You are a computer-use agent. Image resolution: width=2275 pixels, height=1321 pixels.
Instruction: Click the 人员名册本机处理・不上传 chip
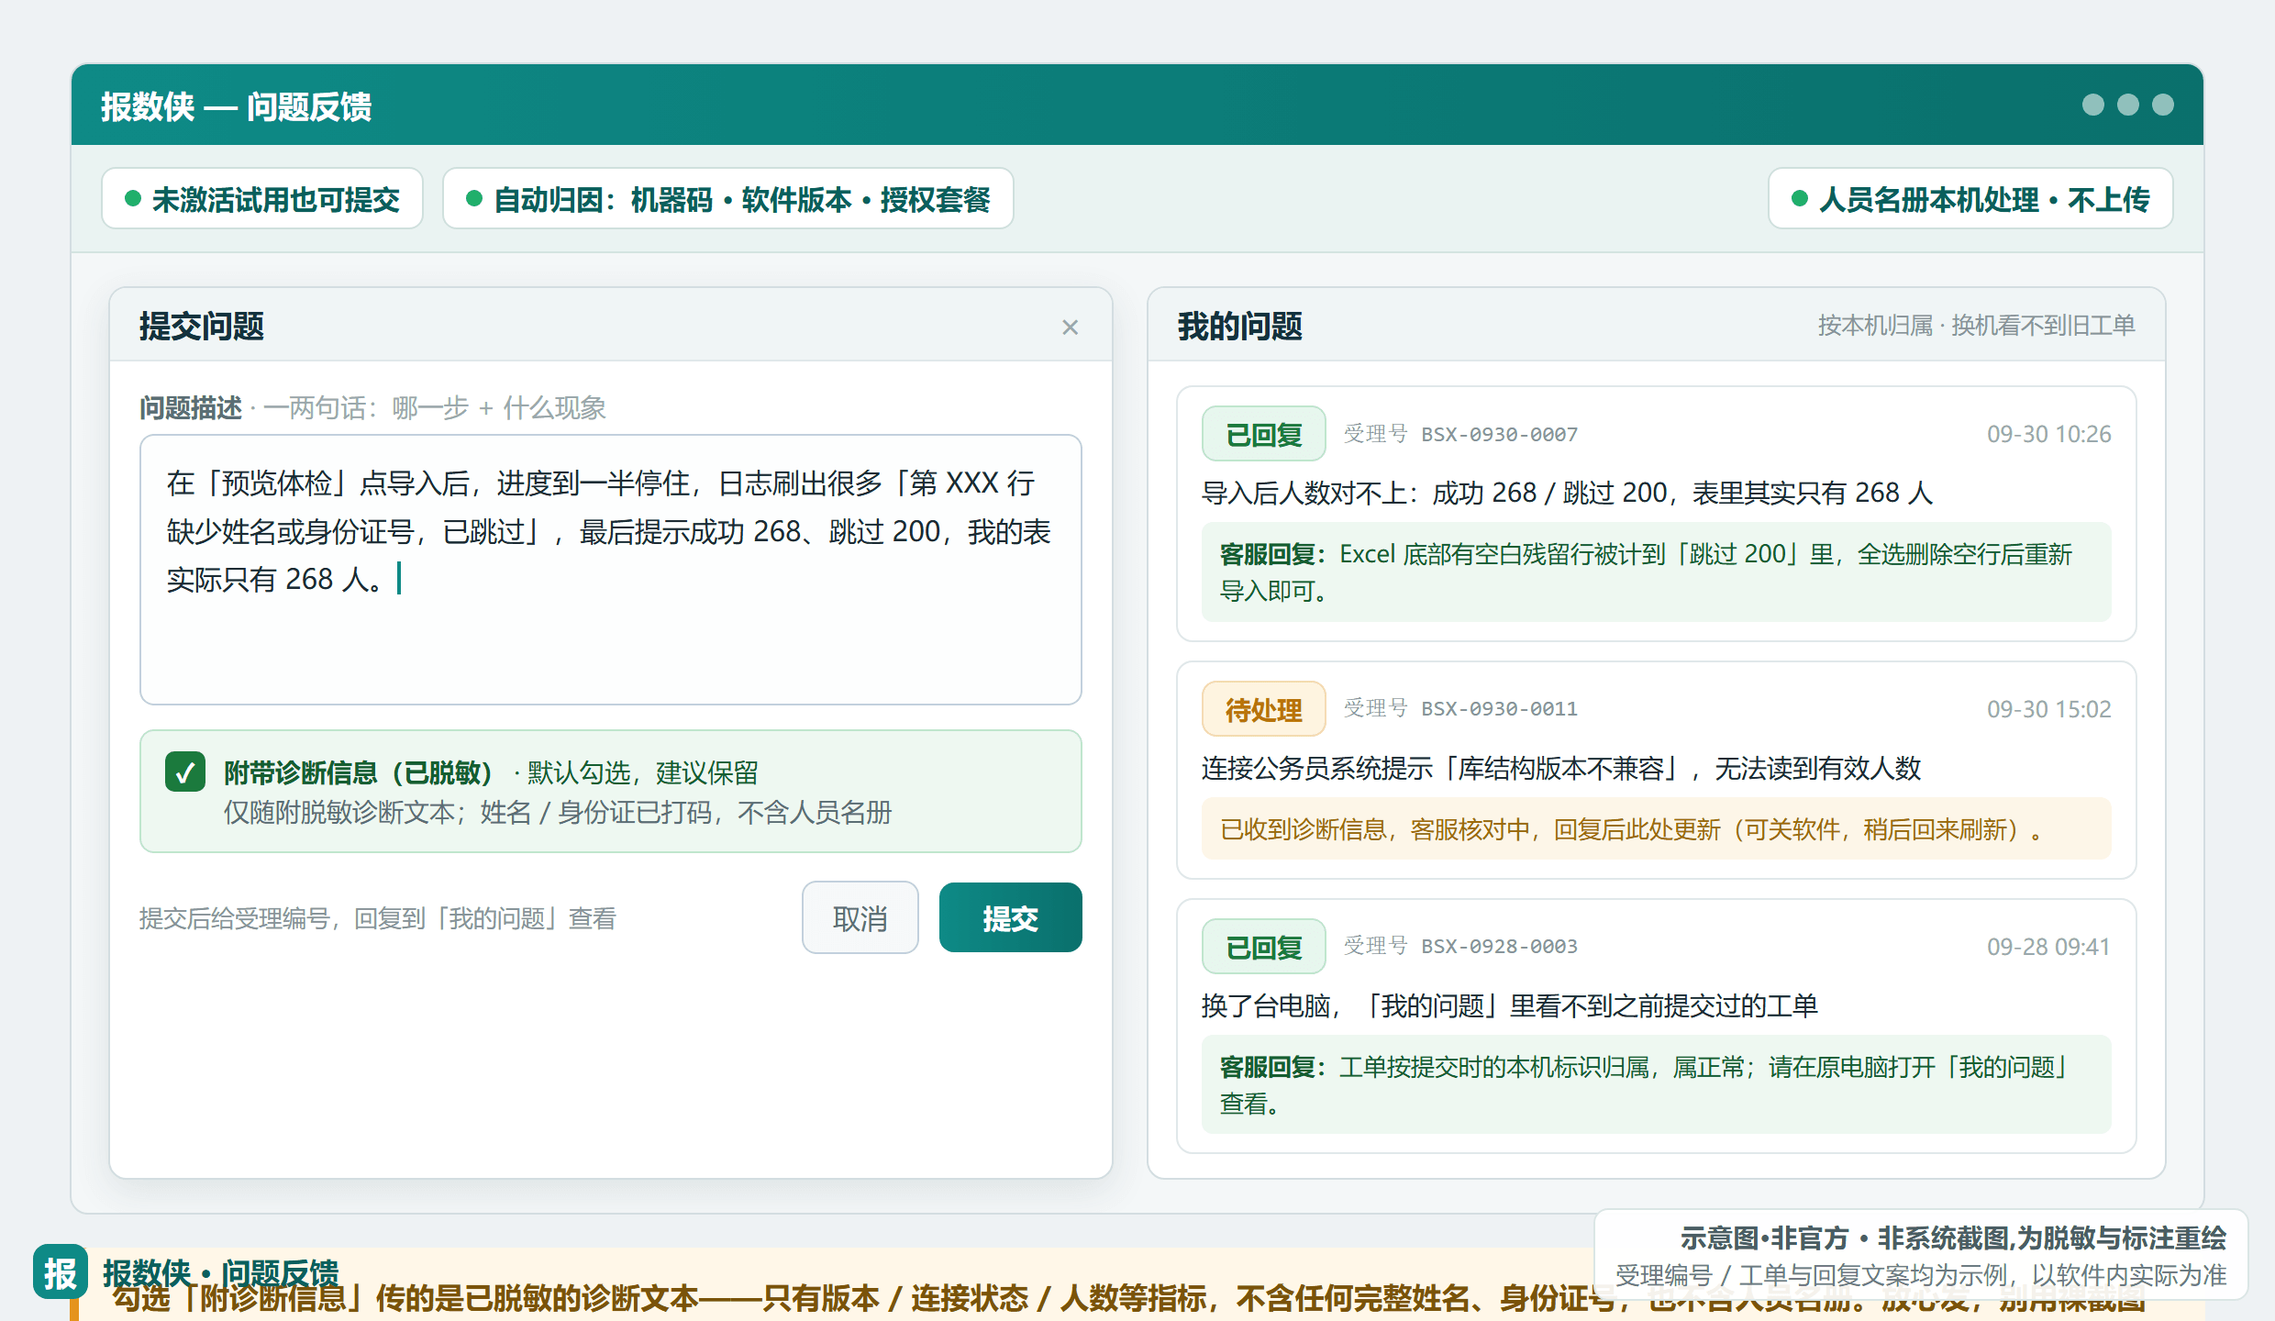(x=1970, y=198)
